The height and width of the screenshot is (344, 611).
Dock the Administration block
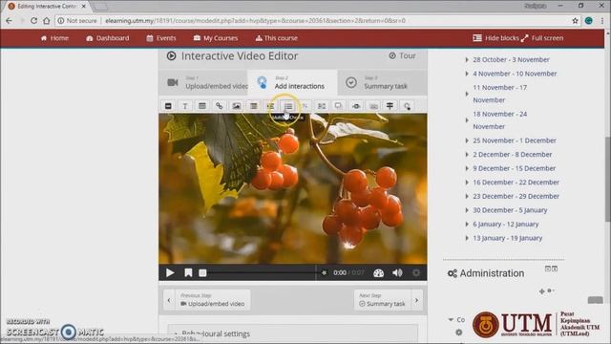point(555,269)
